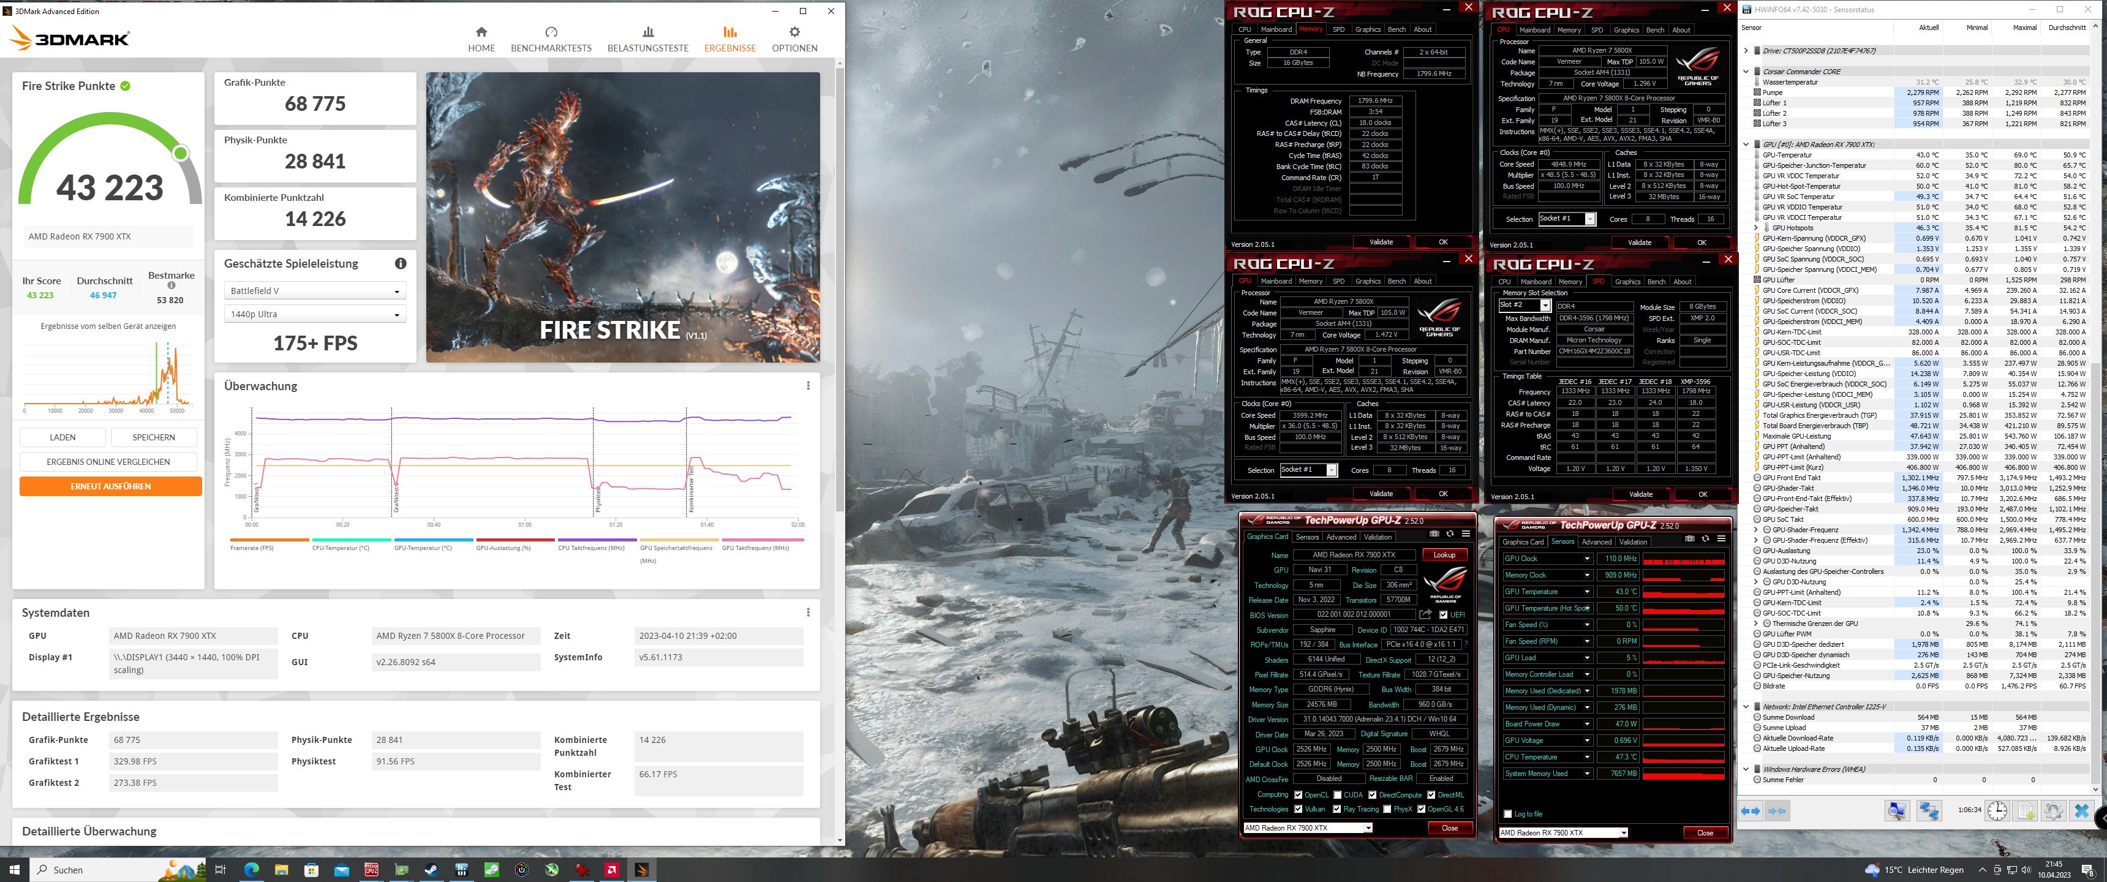Toggle the UEFI checkbox in GPU-Z
The width and height of the screenshot is (2107, 882).
(1443, 614)
